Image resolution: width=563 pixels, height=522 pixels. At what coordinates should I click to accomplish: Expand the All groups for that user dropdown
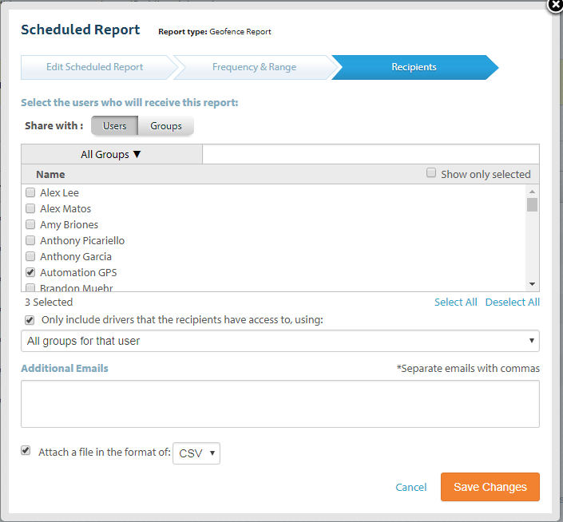click(x=280, y=342)
